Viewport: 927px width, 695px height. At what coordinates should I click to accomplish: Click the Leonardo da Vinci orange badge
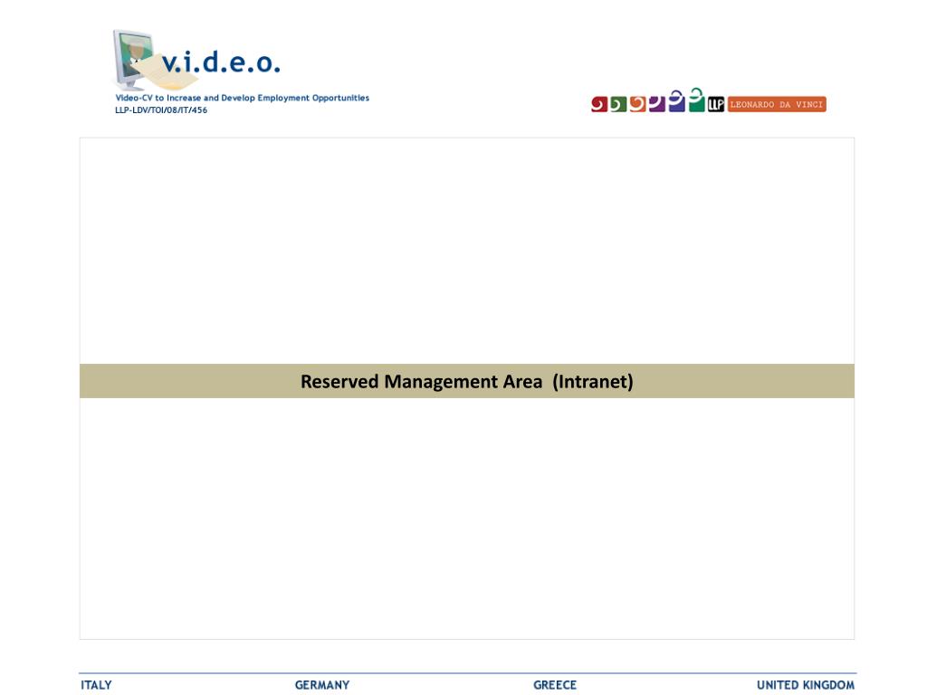click(x=776, y=104)
